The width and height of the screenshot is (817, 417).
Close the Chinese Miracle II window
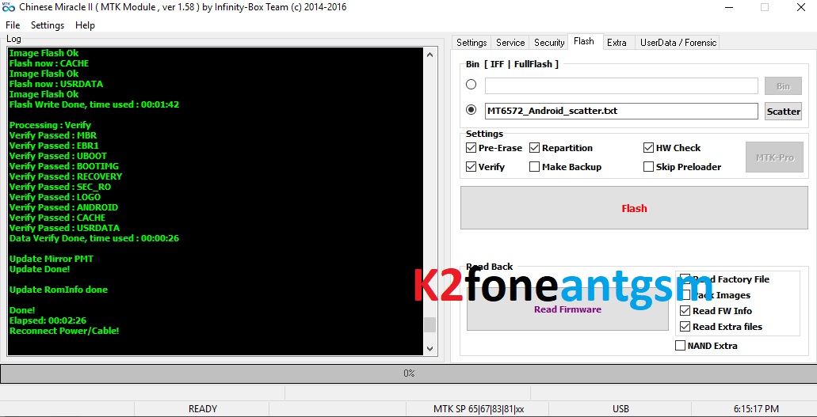click(x=801, y=7)
